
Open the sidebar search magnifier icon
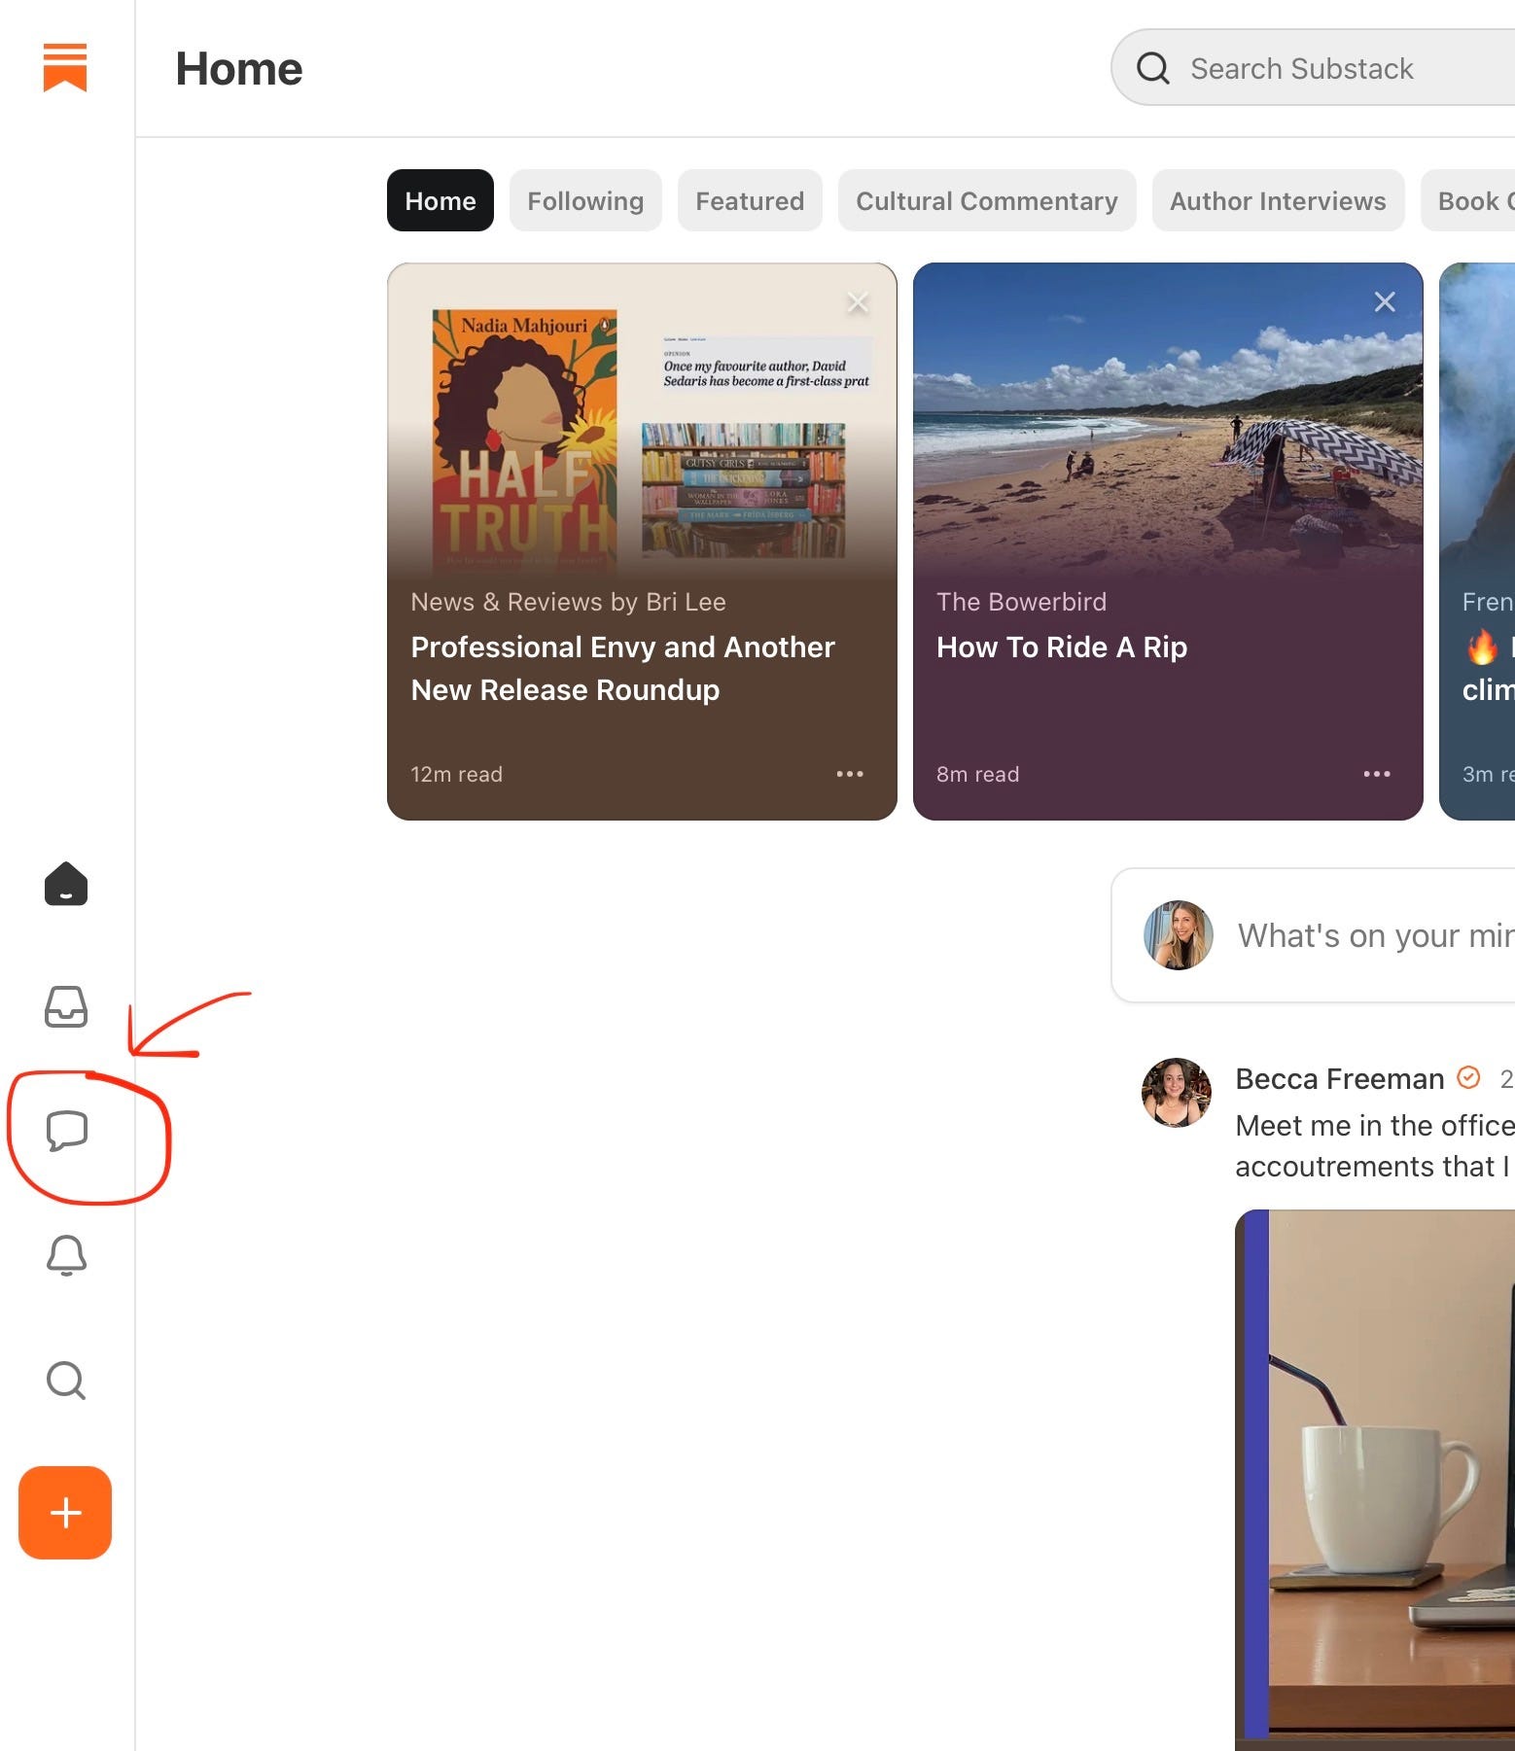tap(66, 1380)
